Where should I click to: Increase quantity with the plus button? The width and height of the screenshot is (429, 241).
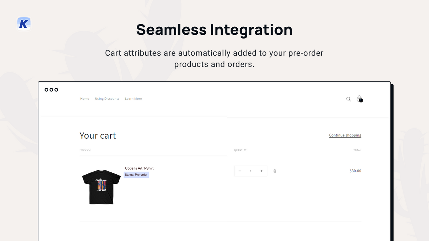pos(261,171)
